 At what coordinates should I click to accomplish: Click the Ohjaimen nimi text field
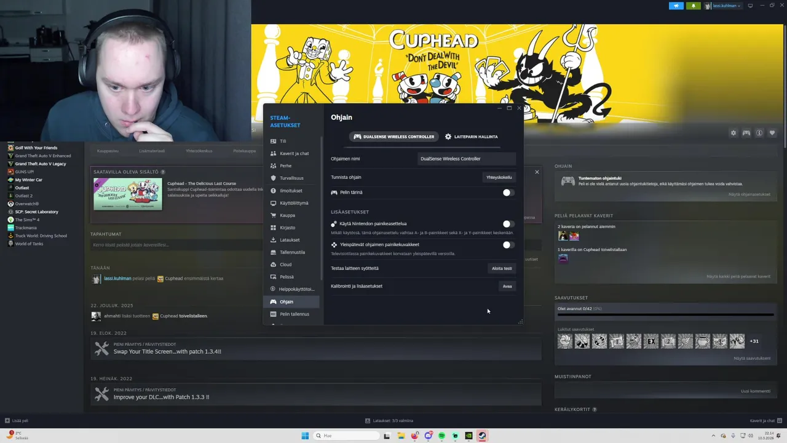(x=466, y=159)
